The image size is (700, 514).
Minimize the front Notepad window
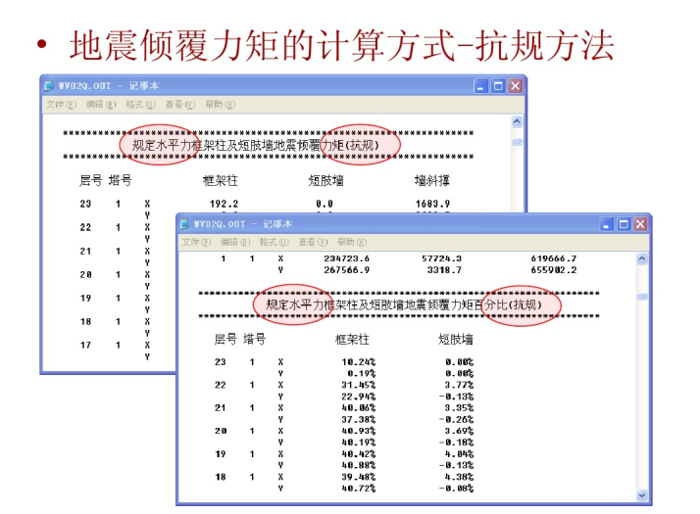click(x=606, y=224)
